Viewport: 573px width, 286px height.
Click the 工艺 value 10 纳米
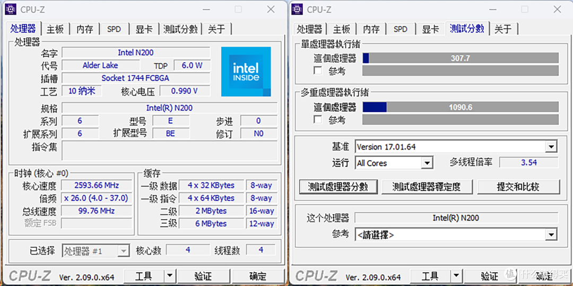[82, 91]
